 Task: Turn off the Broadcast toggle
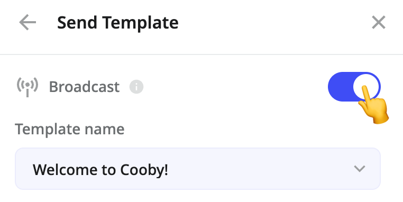(x=354, y=87)
